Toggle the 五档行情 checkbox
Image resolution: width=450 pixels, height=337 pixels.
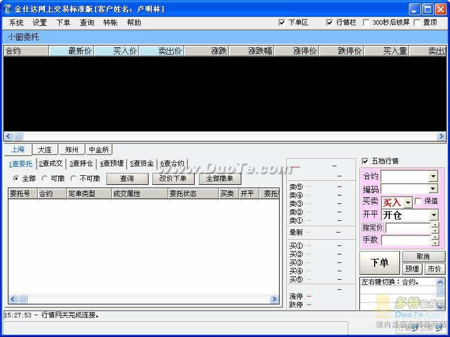tap(365, 161)
